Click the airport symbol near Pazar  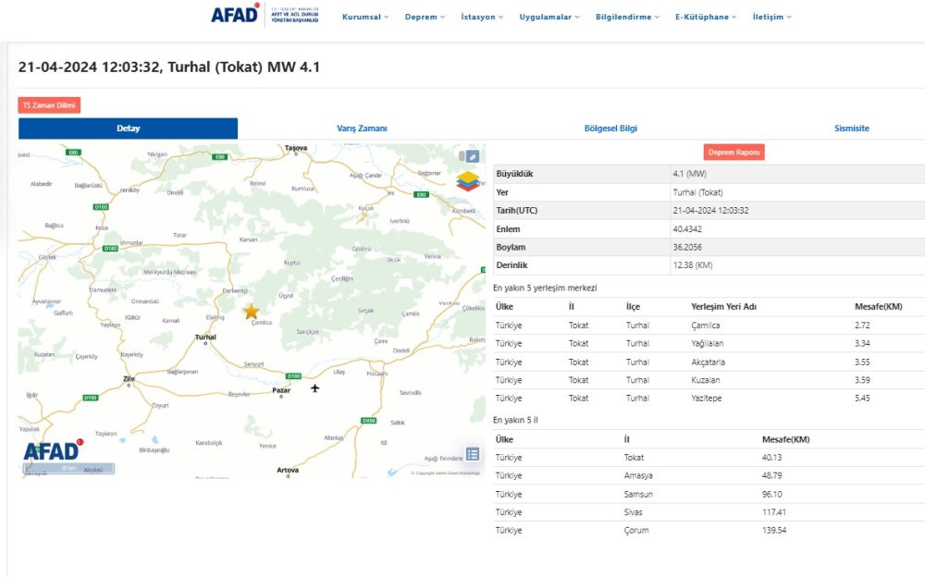coord(316,389)
